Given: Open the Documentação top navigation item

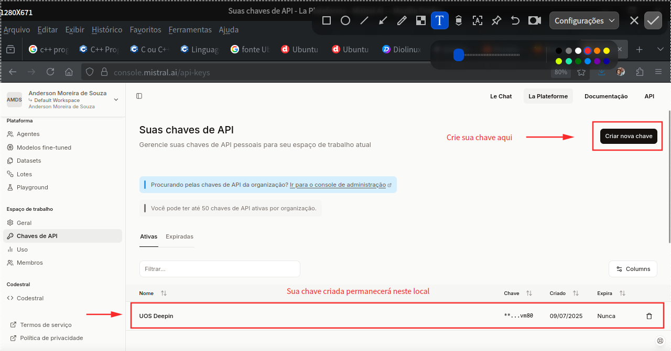Looking at the screenshot, I should point(606,96).
